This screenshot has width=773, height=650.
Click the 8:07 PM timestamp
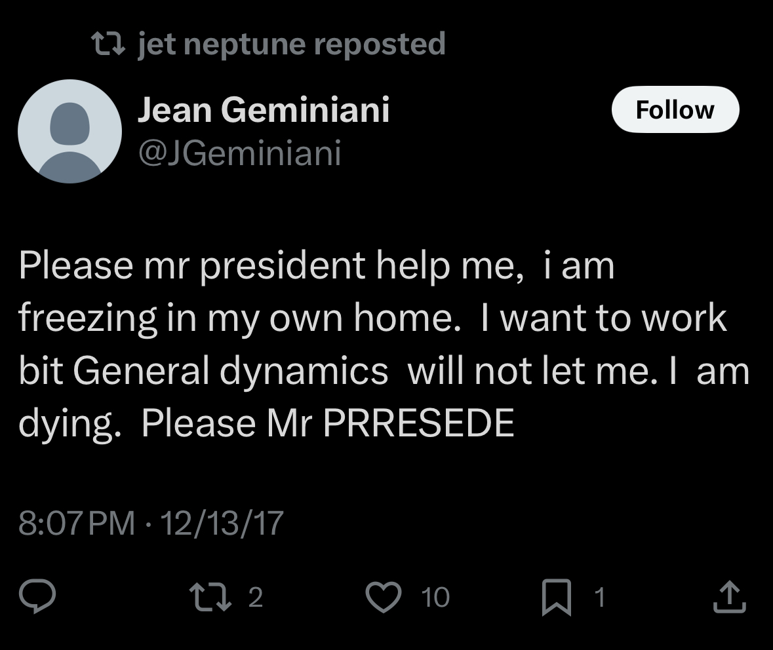[77, 523]
